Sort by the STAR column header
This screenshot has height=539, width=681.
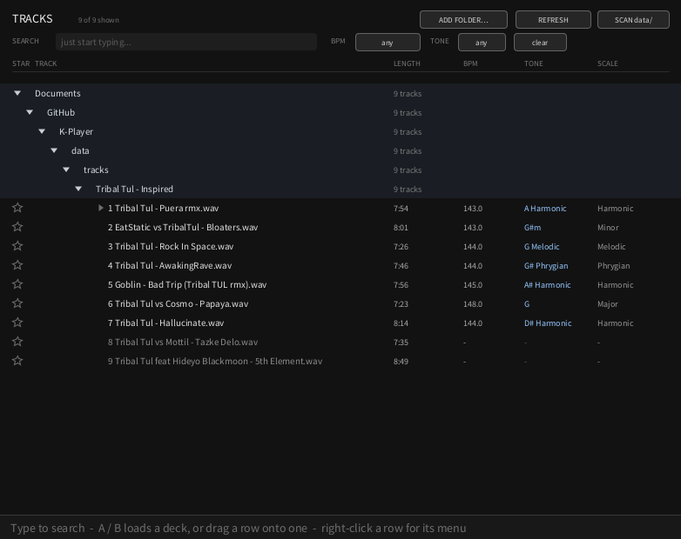21,63
